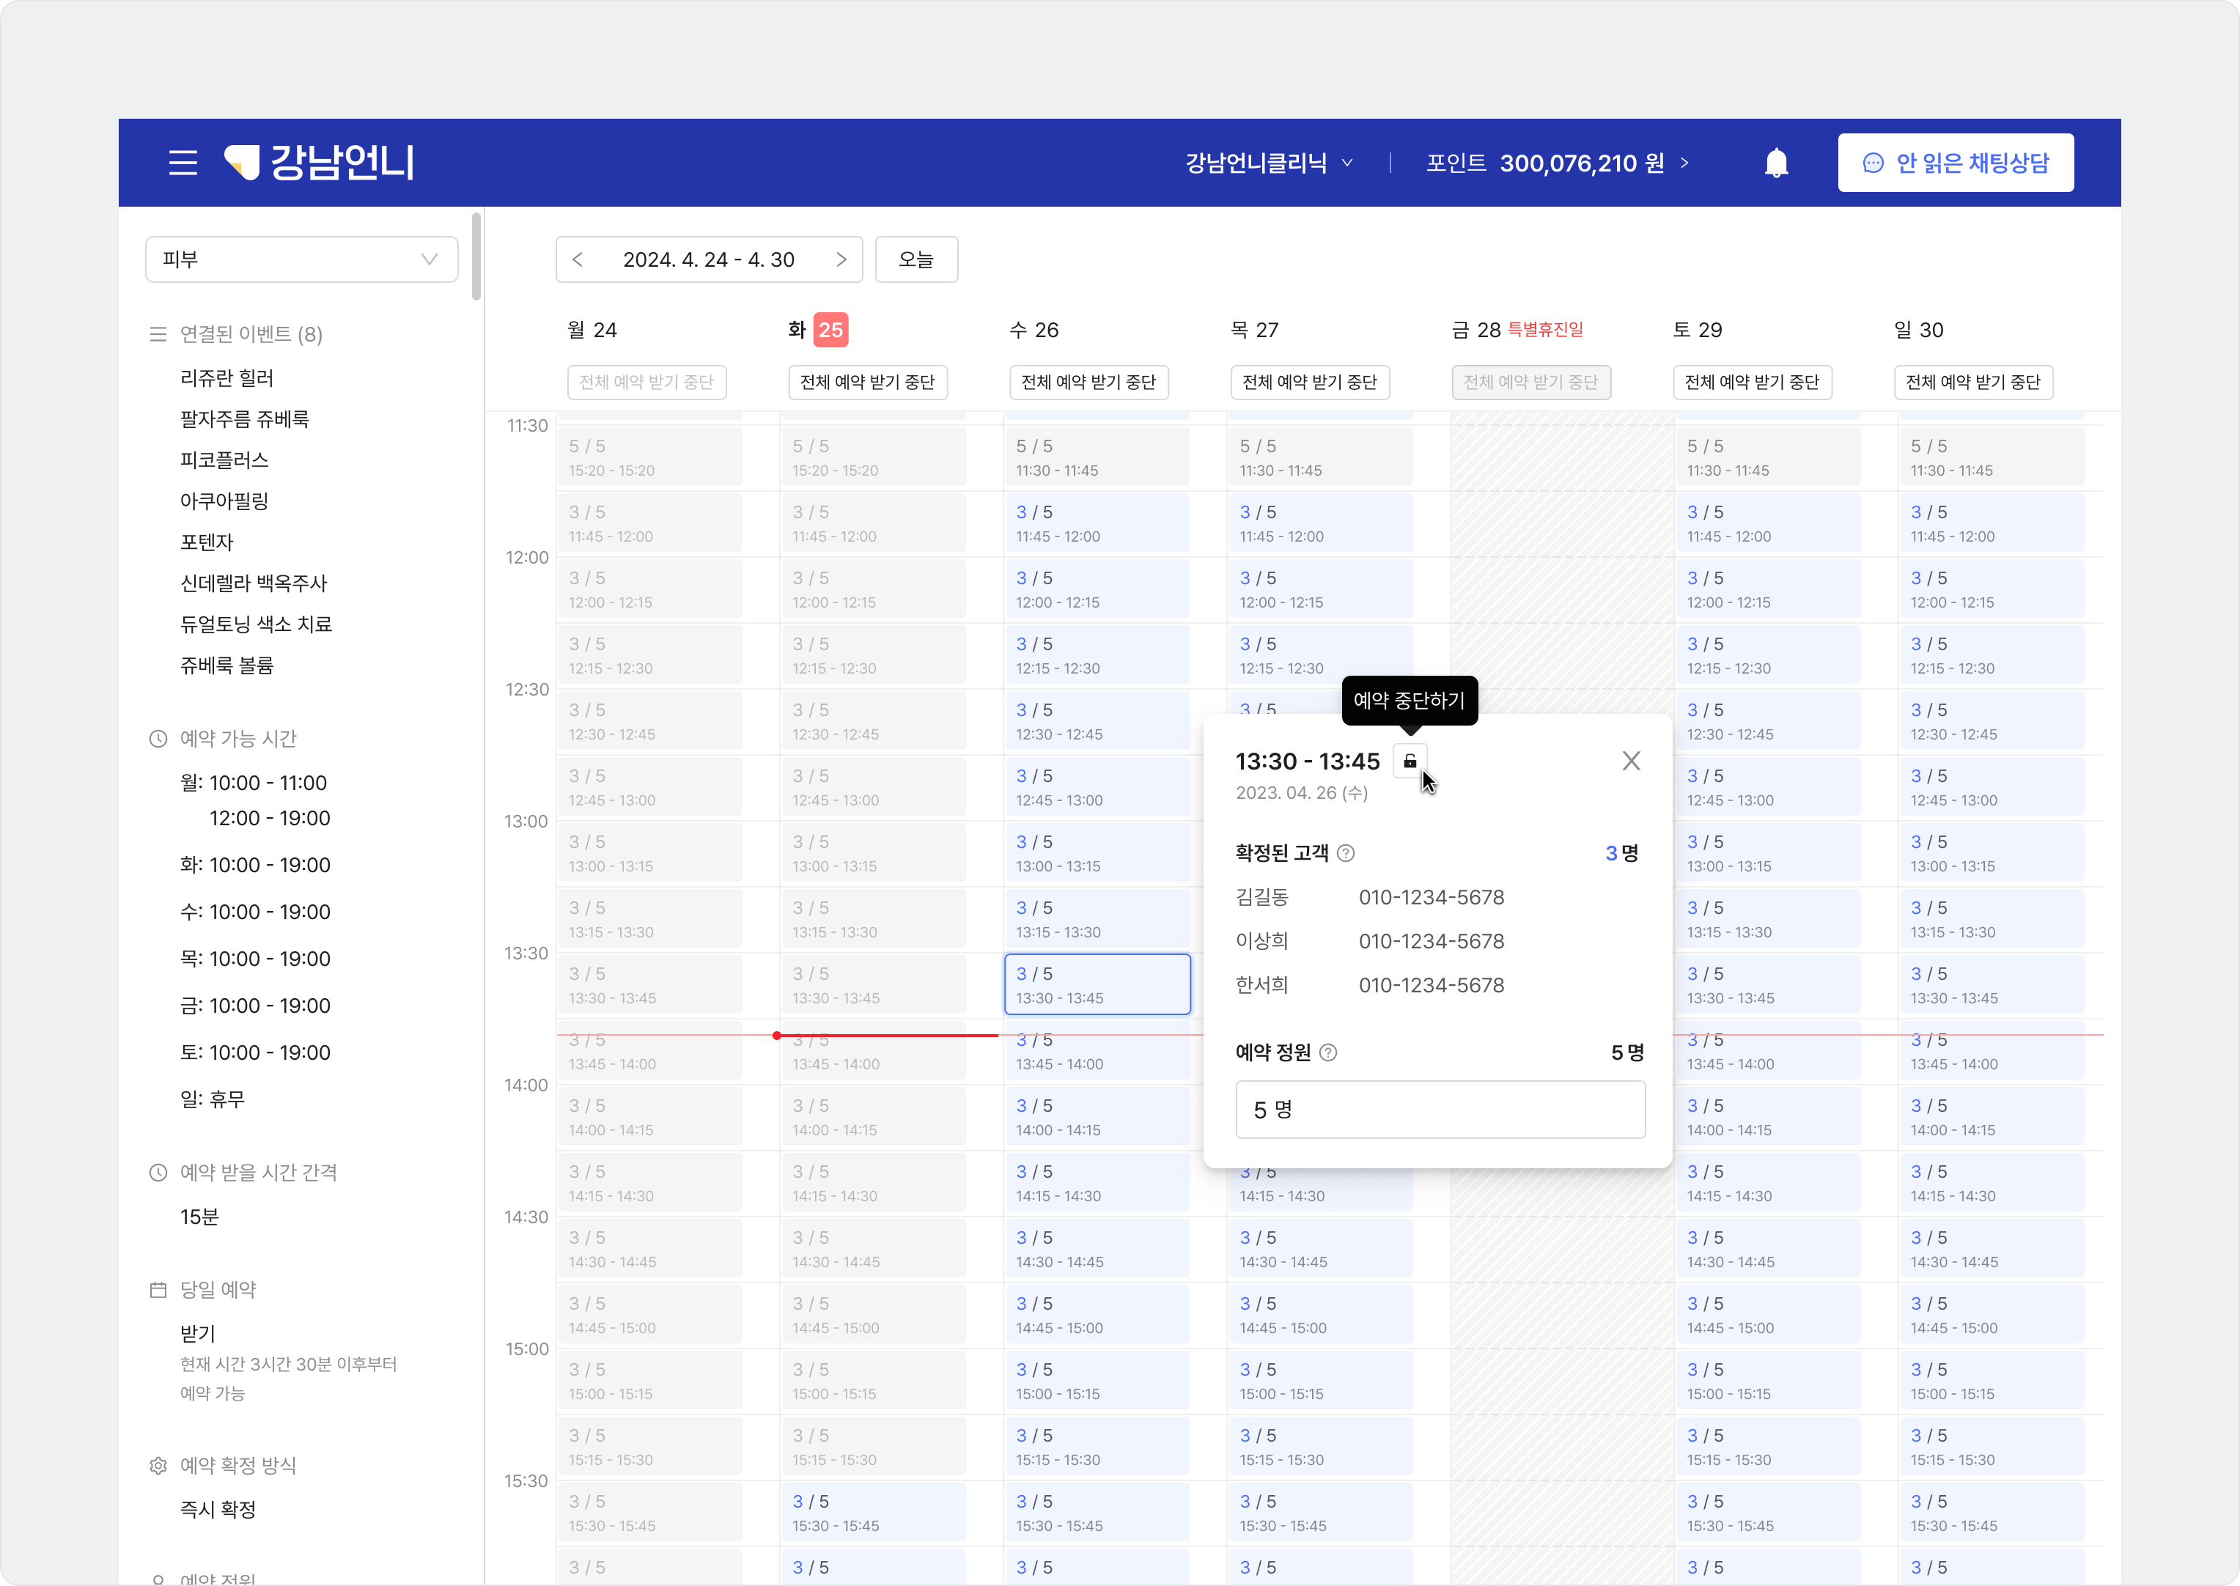Viewport: 2240px width, 1586px height.
Task: Select 리쥬란 힐러 in connected events
Action: [x=226, y=378]
